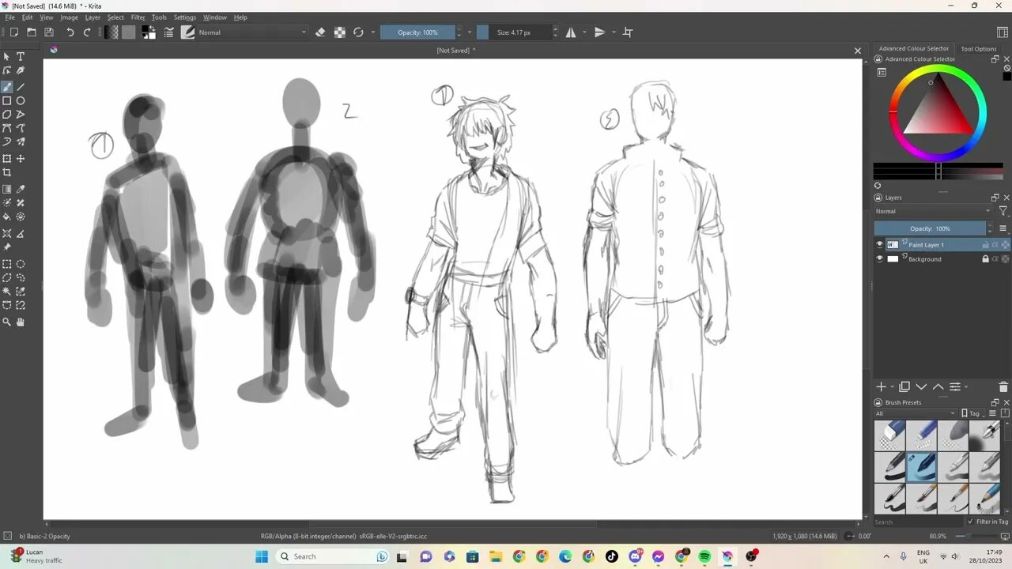The height and width of the screenshot is (569, 1012).
Task: Select the Ellipse tool
Action: click(x=21, y=100)
